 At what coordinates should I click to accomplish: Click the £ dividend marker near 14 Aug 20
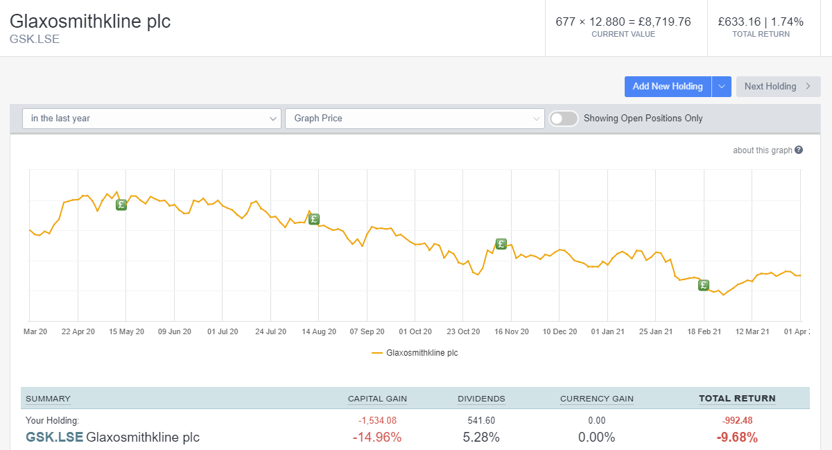tap(314, 218)
